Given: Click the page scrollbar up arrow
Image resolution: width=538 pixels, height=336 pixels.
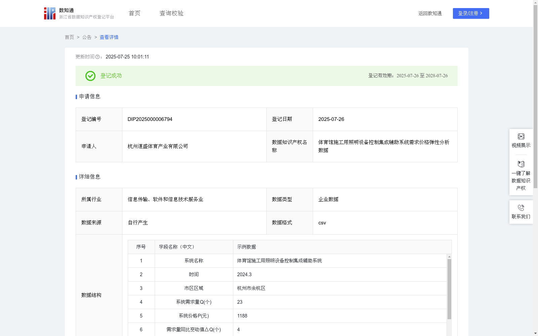Looking at the screenshot, I should 535,2.
